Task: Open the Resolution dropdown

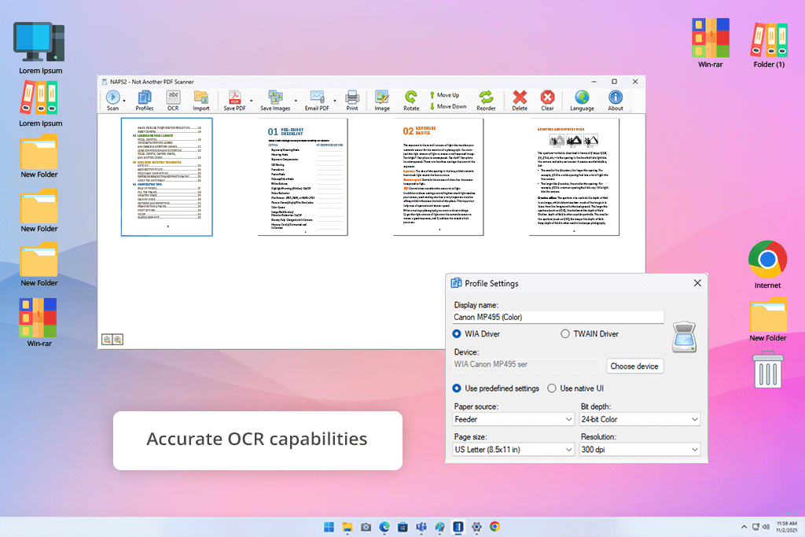Action: 640,449
